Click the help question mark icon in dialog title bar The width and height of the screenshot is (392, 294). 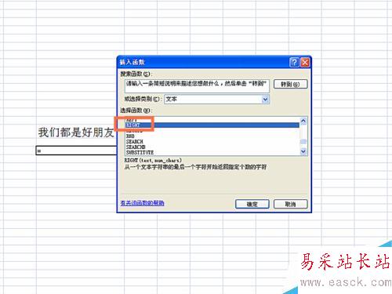(x=294, y=63)
